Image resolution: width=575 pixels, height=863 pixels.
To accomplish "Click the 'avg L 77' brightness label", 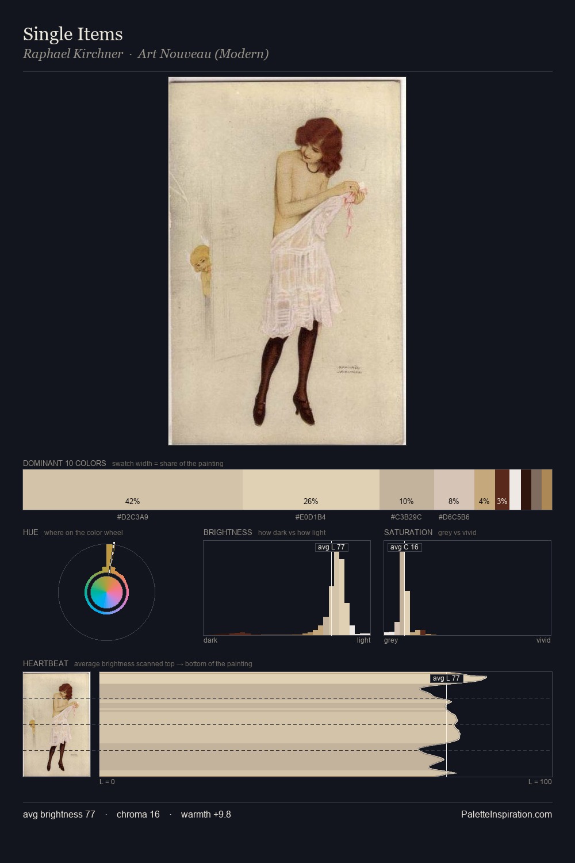I will (x=332, y=547).
